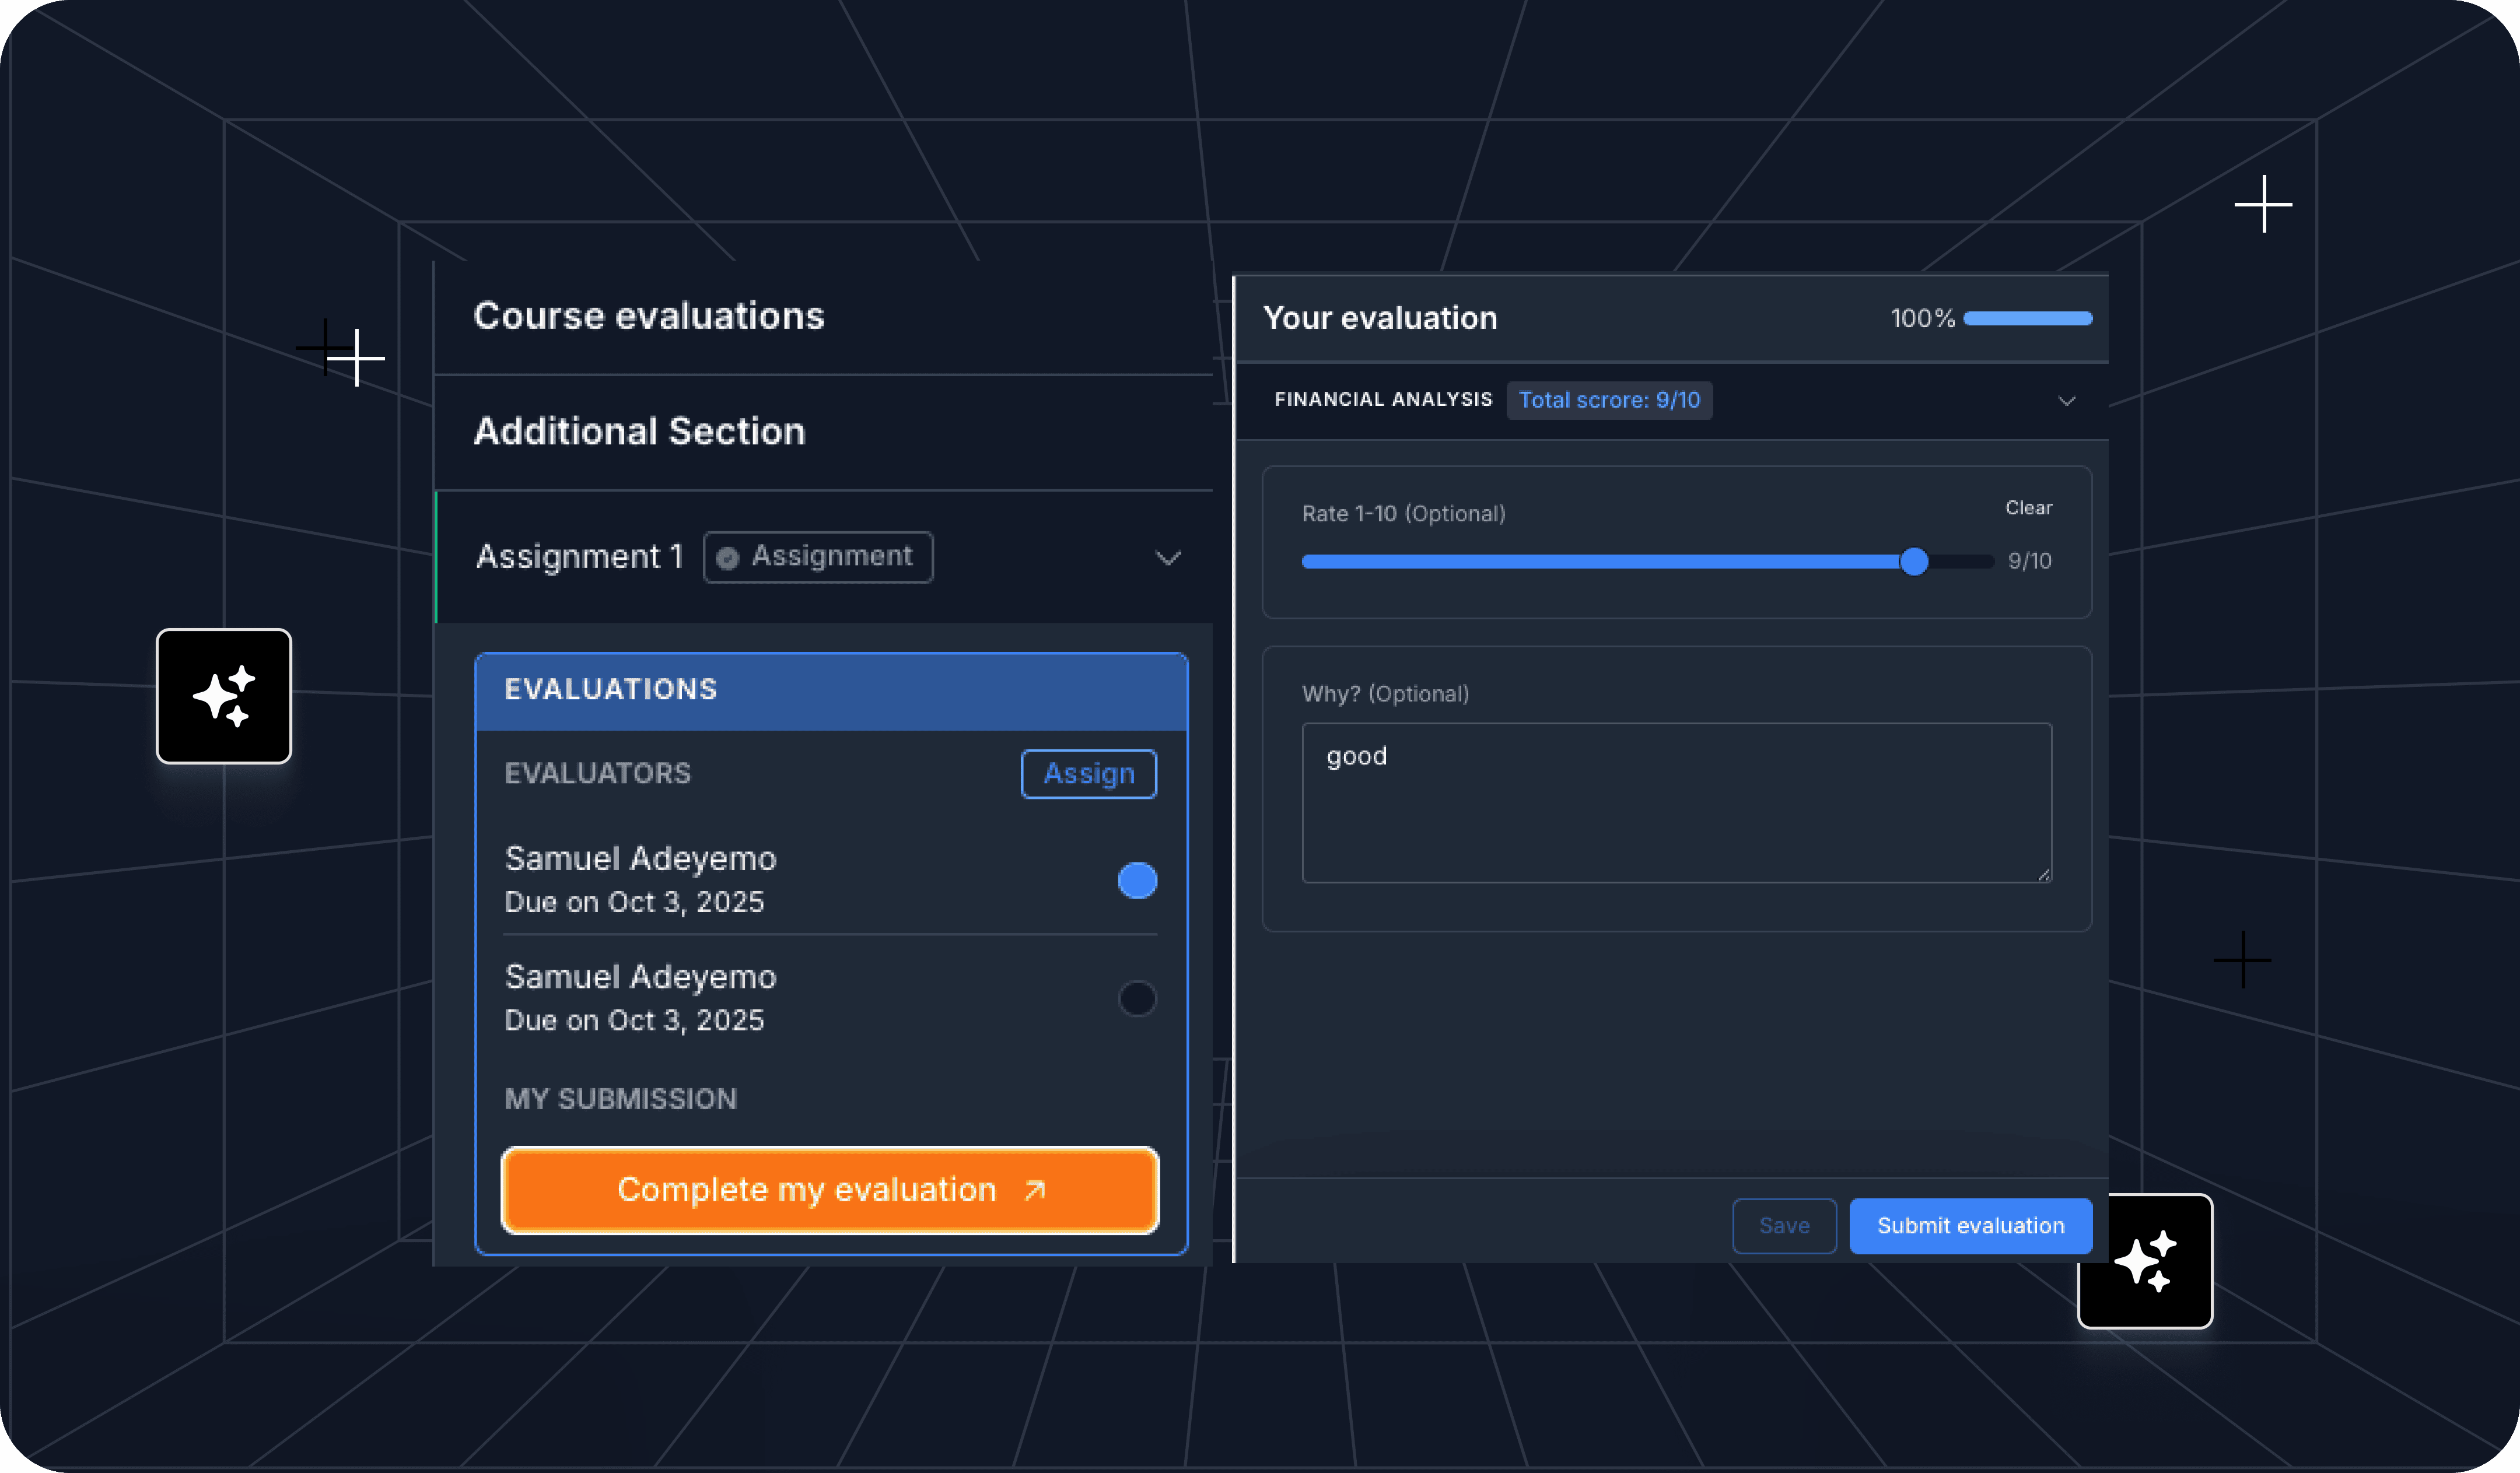Click the sparkle AI icon on left

(223, 696)
